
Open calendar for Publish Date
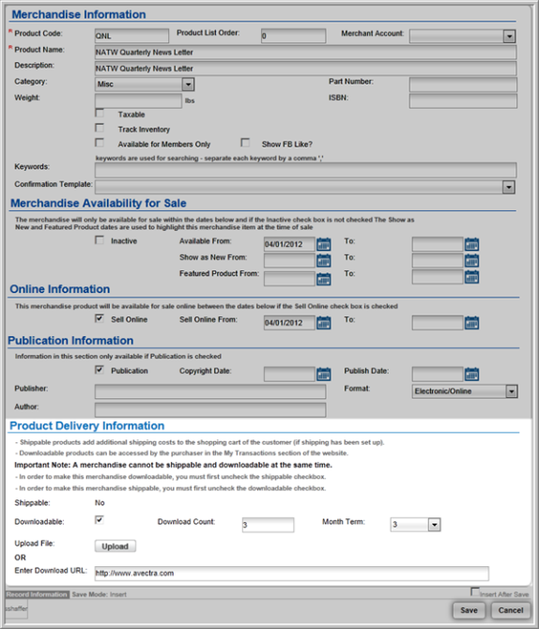(x=471, y=374)
